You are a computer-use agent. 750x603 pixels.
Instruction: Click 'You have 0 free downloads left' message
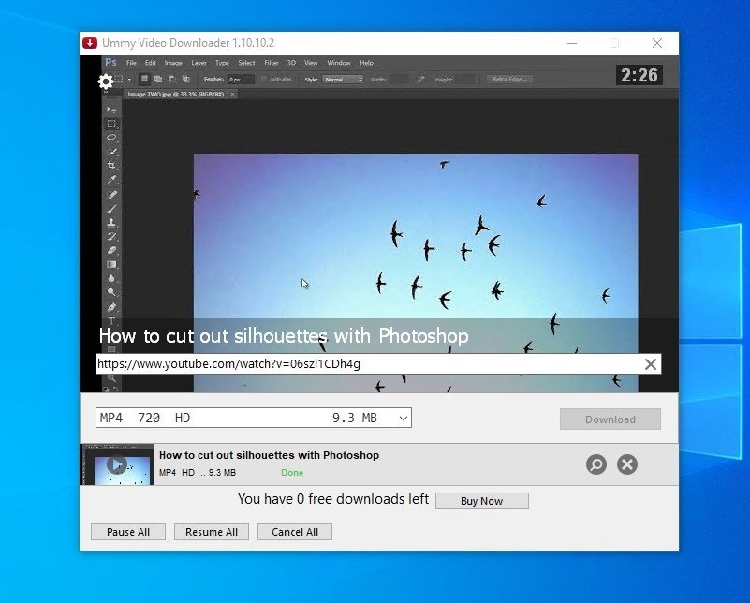[x=333, y=499]
